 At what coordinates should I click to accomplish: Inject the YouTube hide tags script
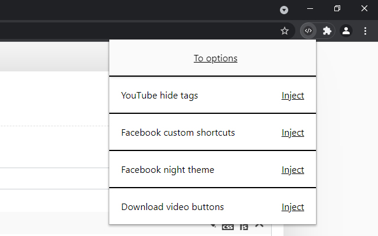point(293,96)
